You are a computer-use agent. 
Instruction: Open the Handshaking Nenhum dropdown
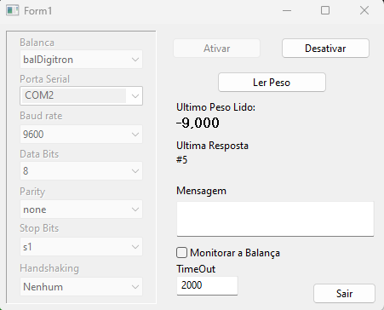point(81,287)
